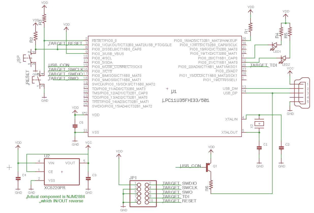Select capacitor C2 symbol

tap(281, 148)
